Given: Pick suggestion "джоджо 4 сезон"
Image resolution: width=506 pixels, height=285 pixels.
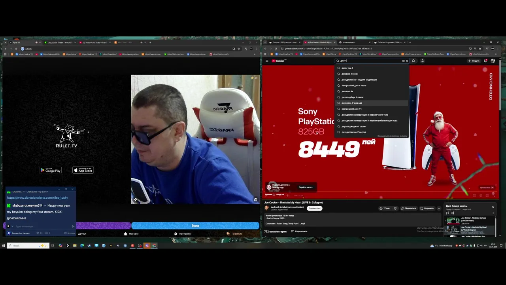Looking at the screenshot, I should [372, 74].
